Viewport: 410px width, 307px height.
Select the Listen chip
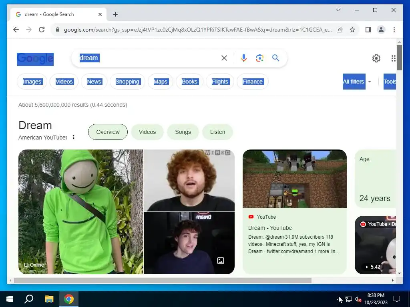(x=217, y=132)
